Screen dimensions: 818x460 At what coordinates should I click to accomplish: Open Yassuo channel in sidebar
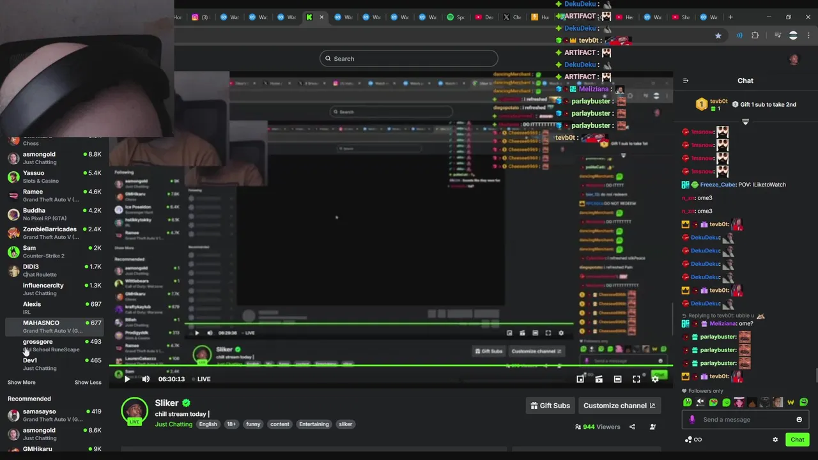pos(54,177)
